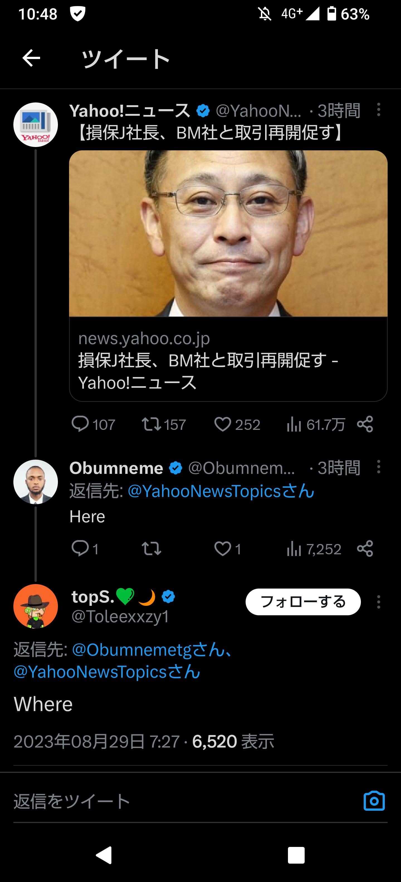Like the Yahoo!ニュース tweet with 252 likes

[x=223, y=424]
